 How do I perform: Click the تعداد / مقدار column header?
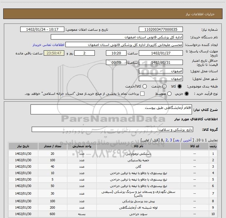pyautogui.click(x=53, y=146)
